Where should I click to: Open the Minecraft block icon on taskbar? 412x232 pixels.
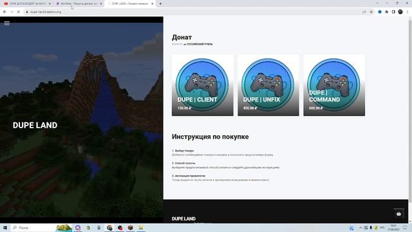[130, 227]
